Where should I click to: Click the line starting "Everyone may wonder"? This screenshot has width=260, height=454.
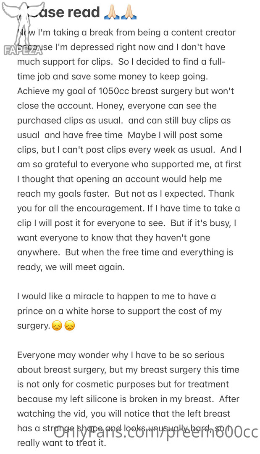(x=121, y=355)
